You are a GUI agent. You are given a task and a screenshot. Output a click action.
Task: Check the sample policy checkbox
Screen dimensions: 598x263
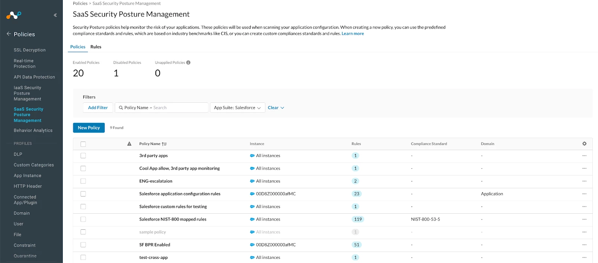83,232
